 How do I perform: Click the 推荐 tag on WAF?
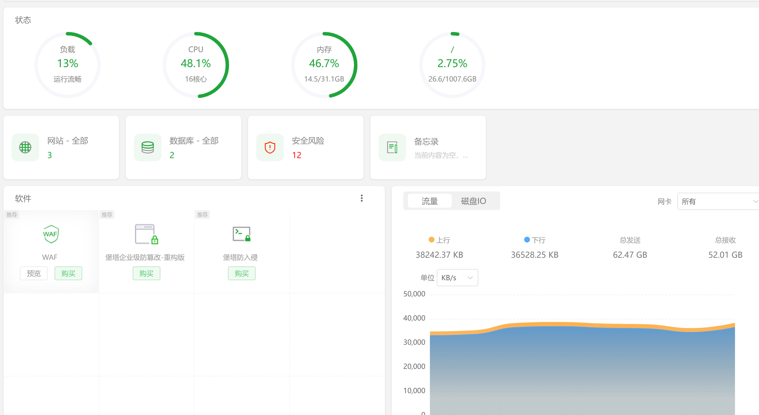[x=12, y=215]
